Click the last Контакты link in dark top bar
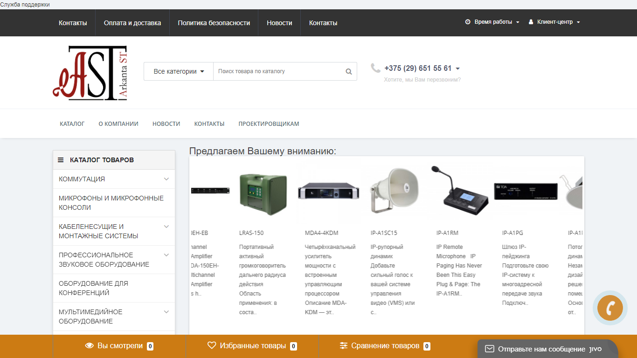 (x=323, y=23)
